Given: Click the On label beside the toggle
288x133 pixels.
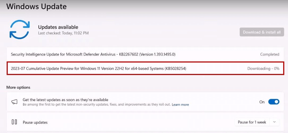Looking at the screenshot, I should point(262,102).
